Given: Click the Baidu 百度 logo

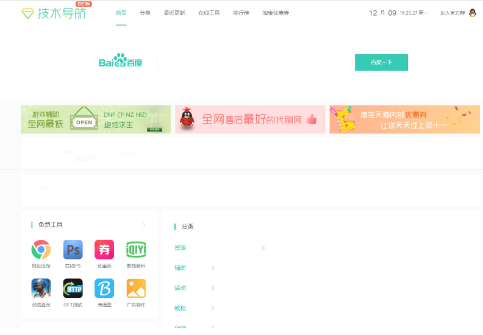Looking at the screenshot, I should pos(120,60).
